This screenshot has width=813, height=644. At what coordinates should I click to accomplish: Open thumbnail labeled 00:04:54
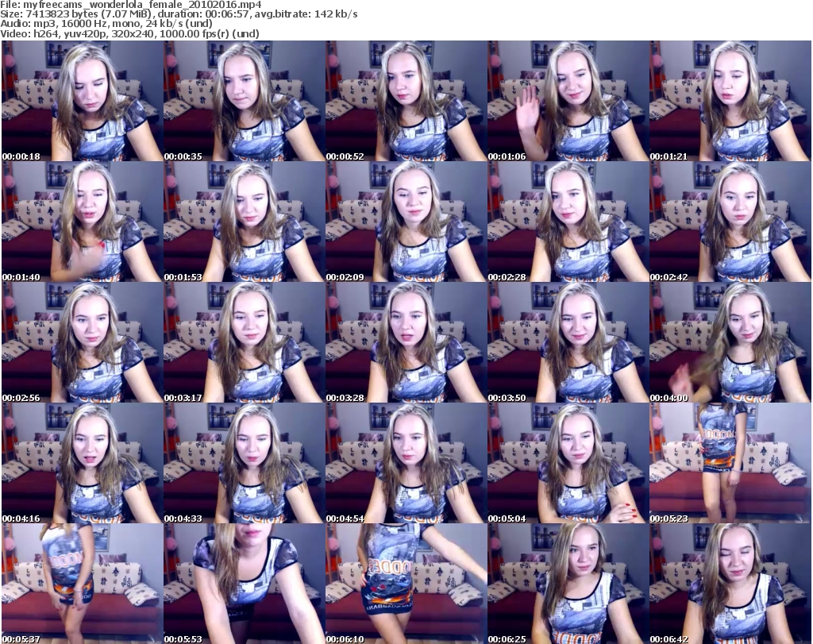tap(406, 463)
